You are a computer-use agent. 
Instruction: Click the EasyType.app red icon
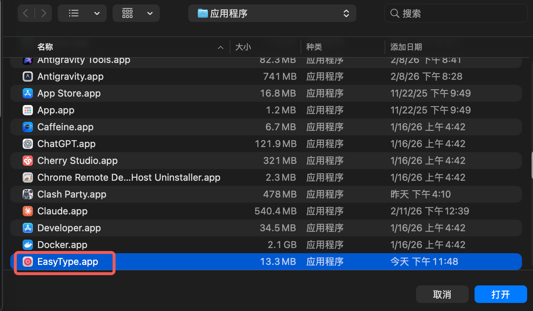point(28,262)
